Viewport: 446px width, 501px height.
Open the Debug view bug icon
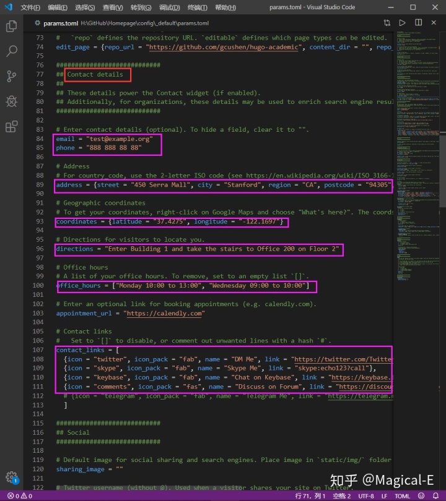tap(12, 101)
